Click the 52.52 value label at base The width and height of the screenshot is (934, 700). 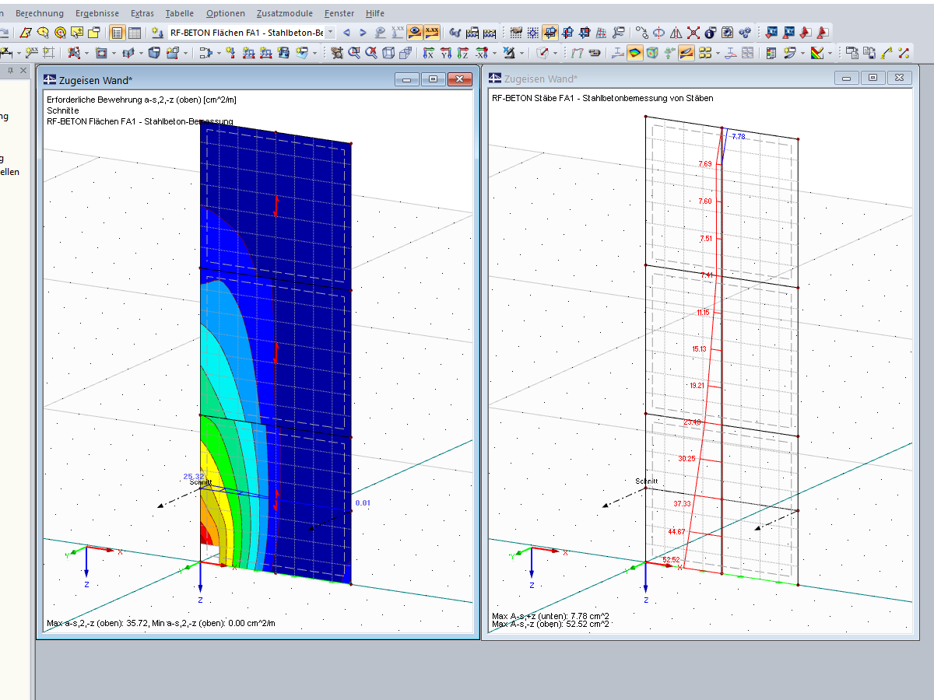click(670, 559)
